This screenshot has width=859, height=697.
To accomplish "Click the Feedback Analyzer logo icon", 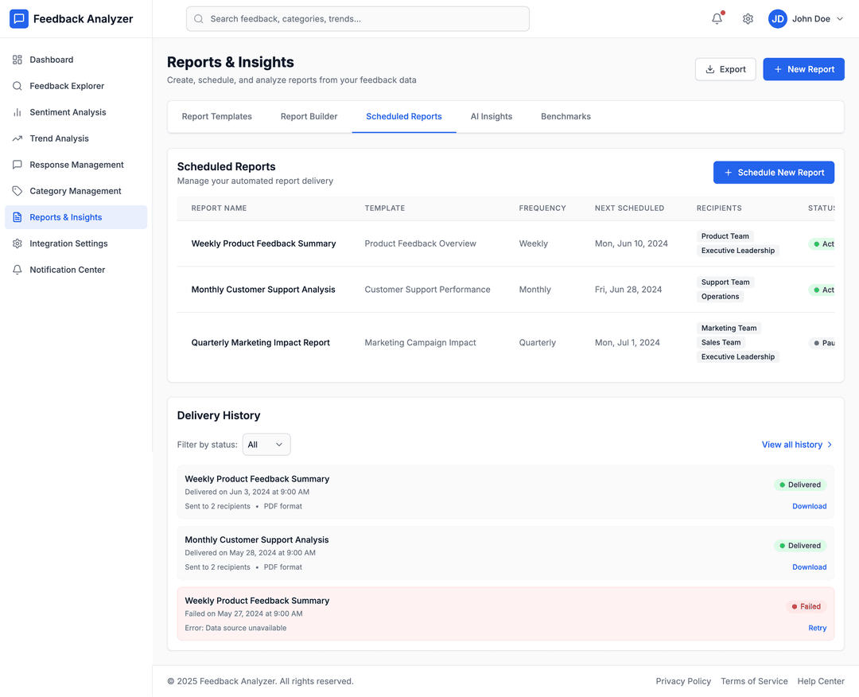I will [19, 19].
